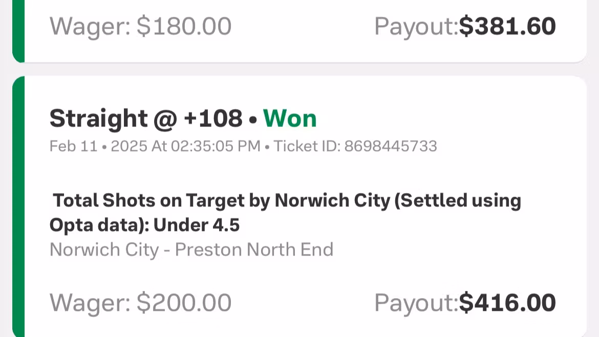
Task: Tap the green stripe on the Norwich bet card
Action: (x=18, y=205)
